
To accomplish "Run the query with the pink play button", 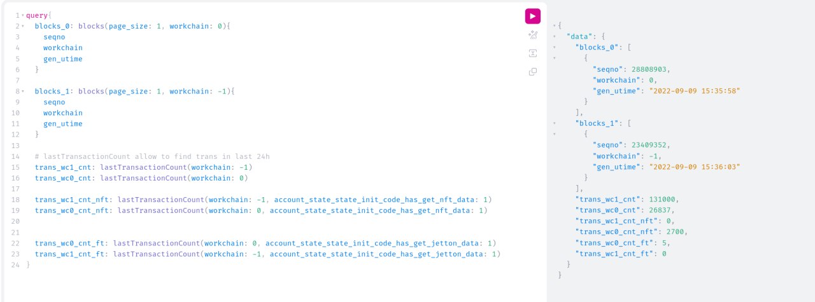I will (533, 16).
